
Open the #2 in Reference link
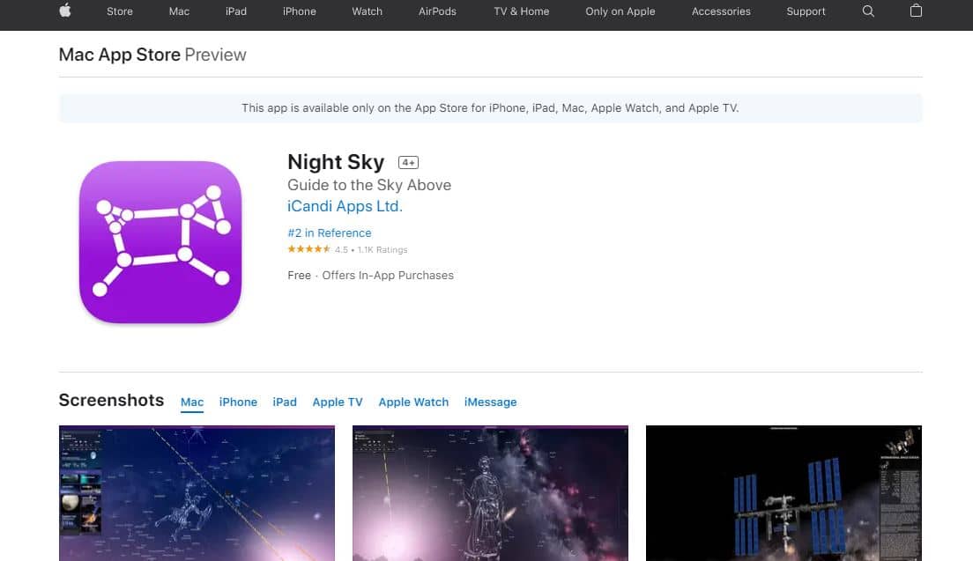[330, 233]
